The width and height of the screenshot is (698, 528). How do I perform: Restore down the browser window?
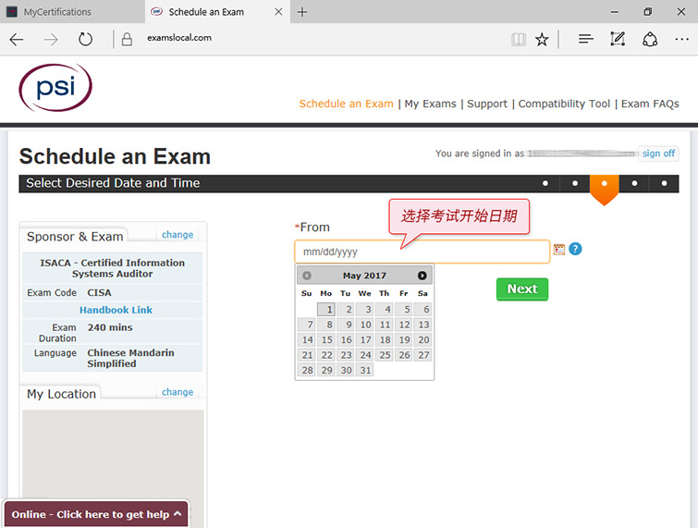(648, 12)
